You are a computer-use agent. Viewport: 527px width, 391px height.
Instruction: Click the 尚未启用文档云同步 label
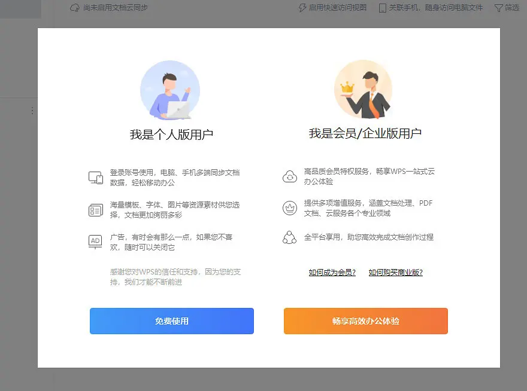[116, 8]
